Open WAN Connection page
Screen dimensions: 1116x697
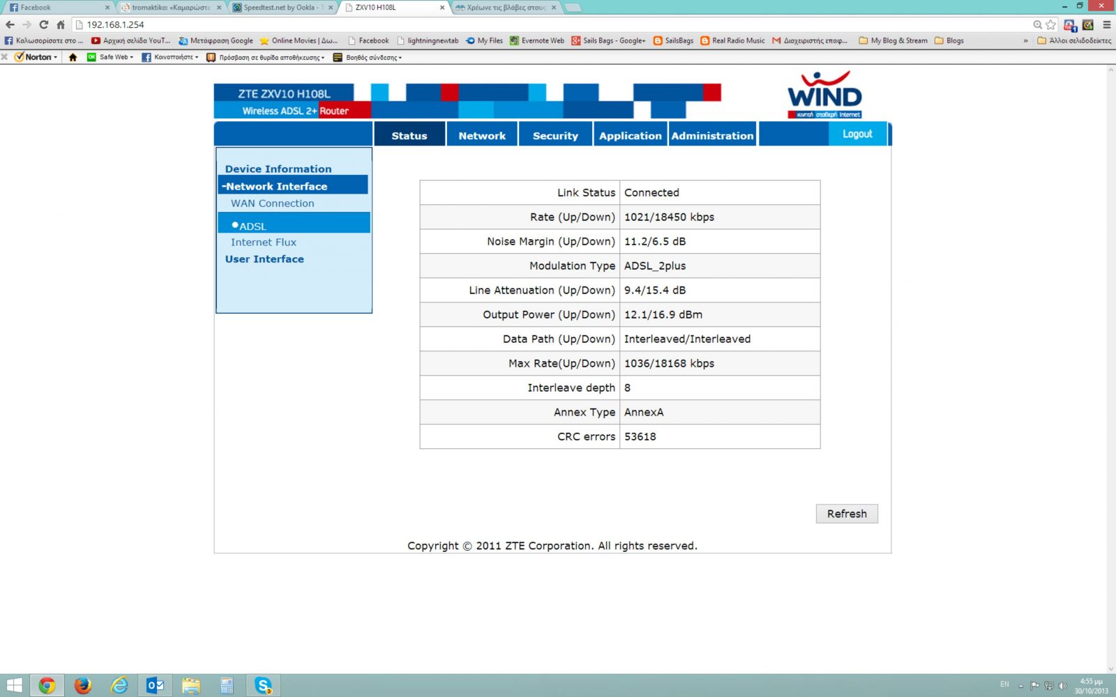pos(273,204)
